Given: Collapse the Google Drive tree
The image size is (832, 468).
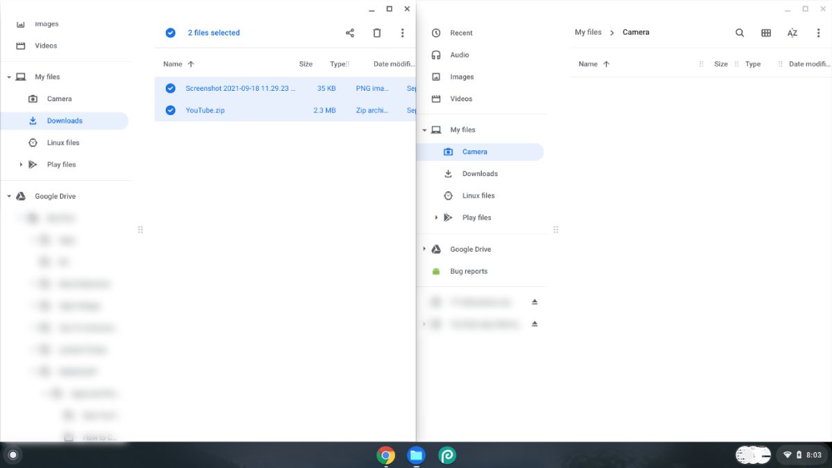Looking at the screenshot, I should click(x=9, y=196).
